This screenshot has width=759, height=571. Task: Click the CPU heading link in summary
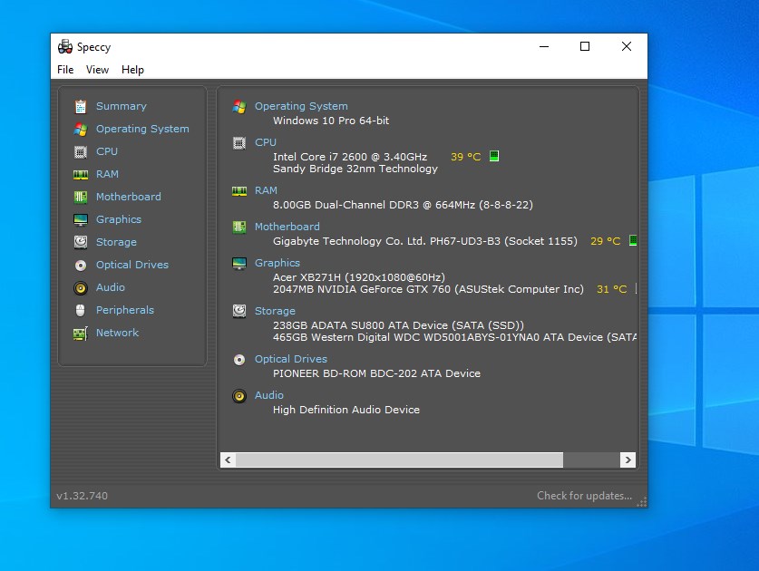[x=266, y=143]
